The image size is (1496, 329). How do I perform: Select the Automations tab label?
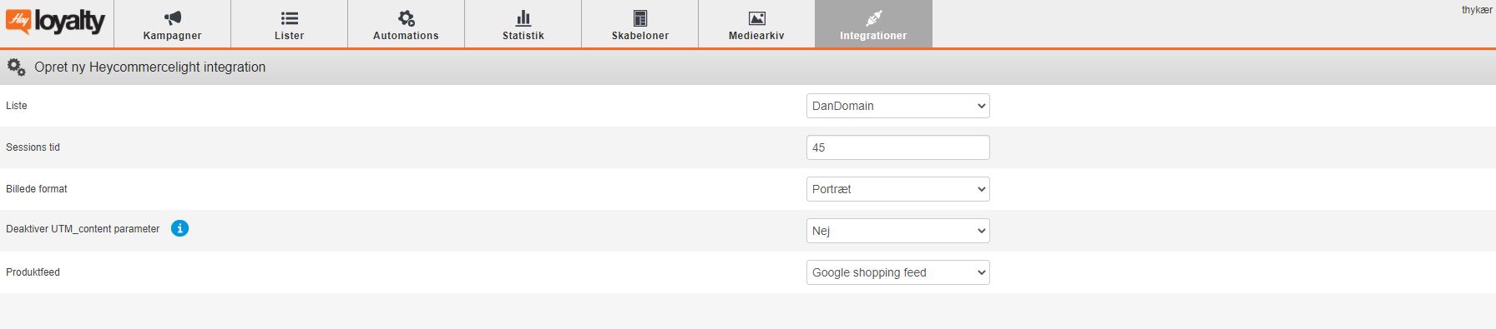click(407, 36)
